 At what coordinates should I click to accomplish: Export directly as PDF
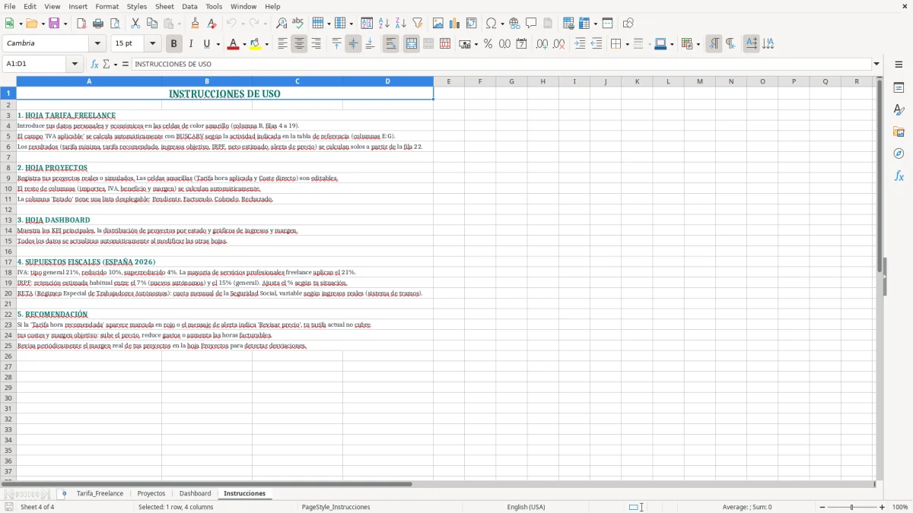tap(81, 24)
